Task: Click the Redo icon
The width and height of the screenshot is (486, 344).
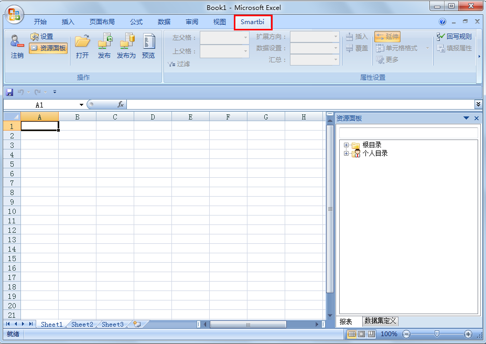Action: tap(38, 92)
